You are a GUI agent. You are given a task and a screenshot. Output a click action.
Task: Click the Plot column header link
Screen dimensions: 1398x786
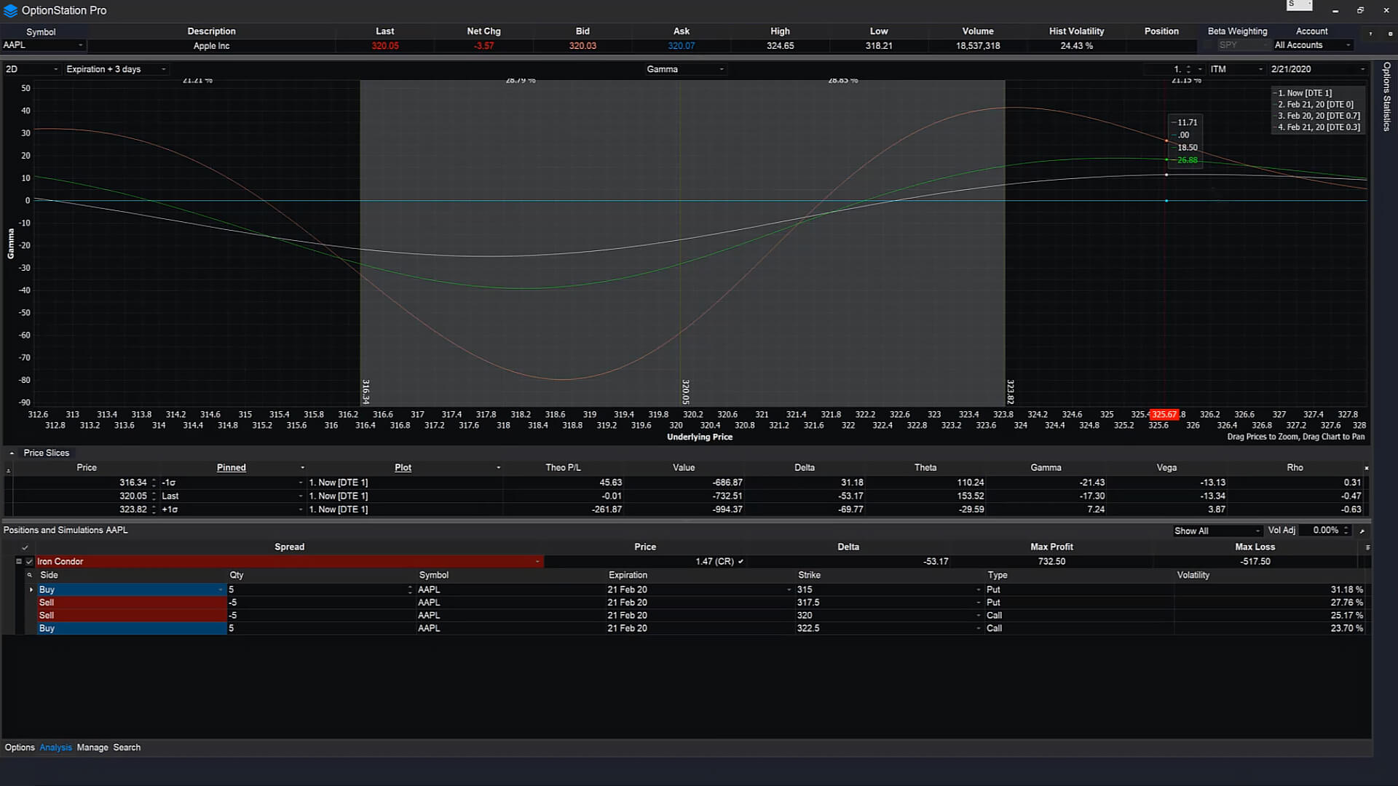(403, 467)
